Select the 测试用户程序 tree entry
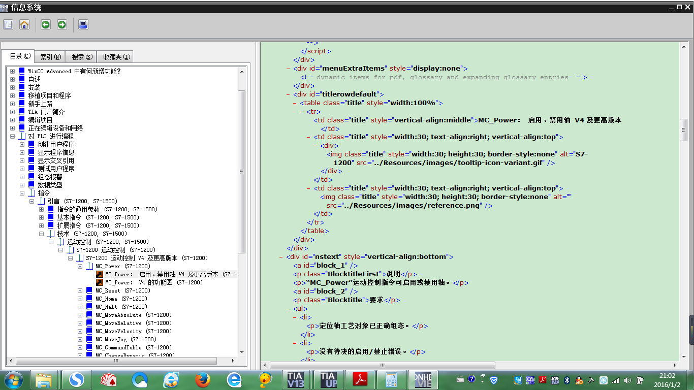This screenshot has height=390, width=694. pyautogui.click(x=56, y=169)
